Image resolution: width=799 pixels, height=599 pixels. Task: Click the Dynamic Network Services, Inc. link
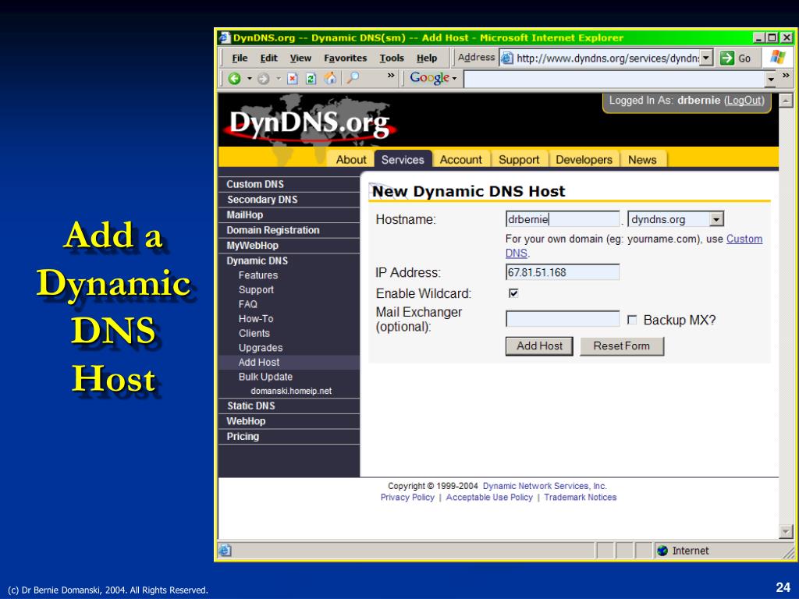click(x=545, y=486)
